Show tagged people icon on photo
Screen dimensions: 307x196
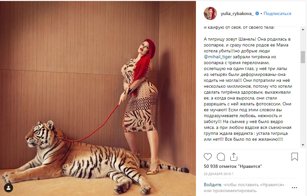[9, 188]
